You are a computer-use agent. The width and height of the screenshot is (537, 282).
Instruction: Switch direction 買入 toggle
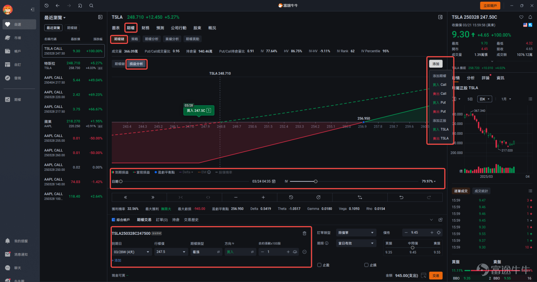(240, 252)
